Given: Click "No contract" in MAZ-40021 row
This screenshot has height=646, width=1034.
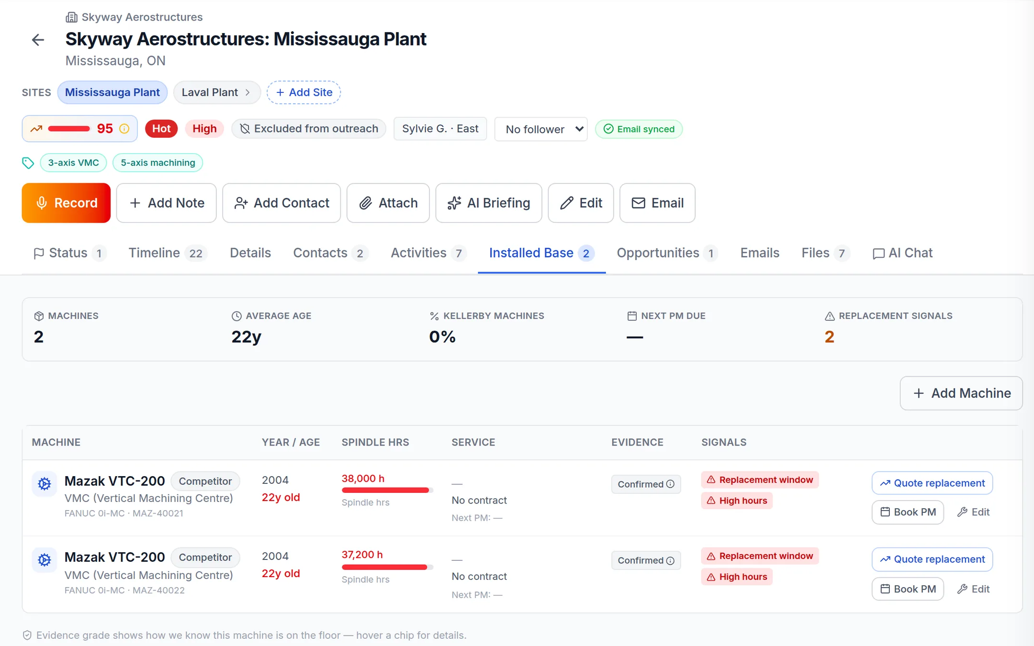Looking at the screenshot, I should pos(479,501).
